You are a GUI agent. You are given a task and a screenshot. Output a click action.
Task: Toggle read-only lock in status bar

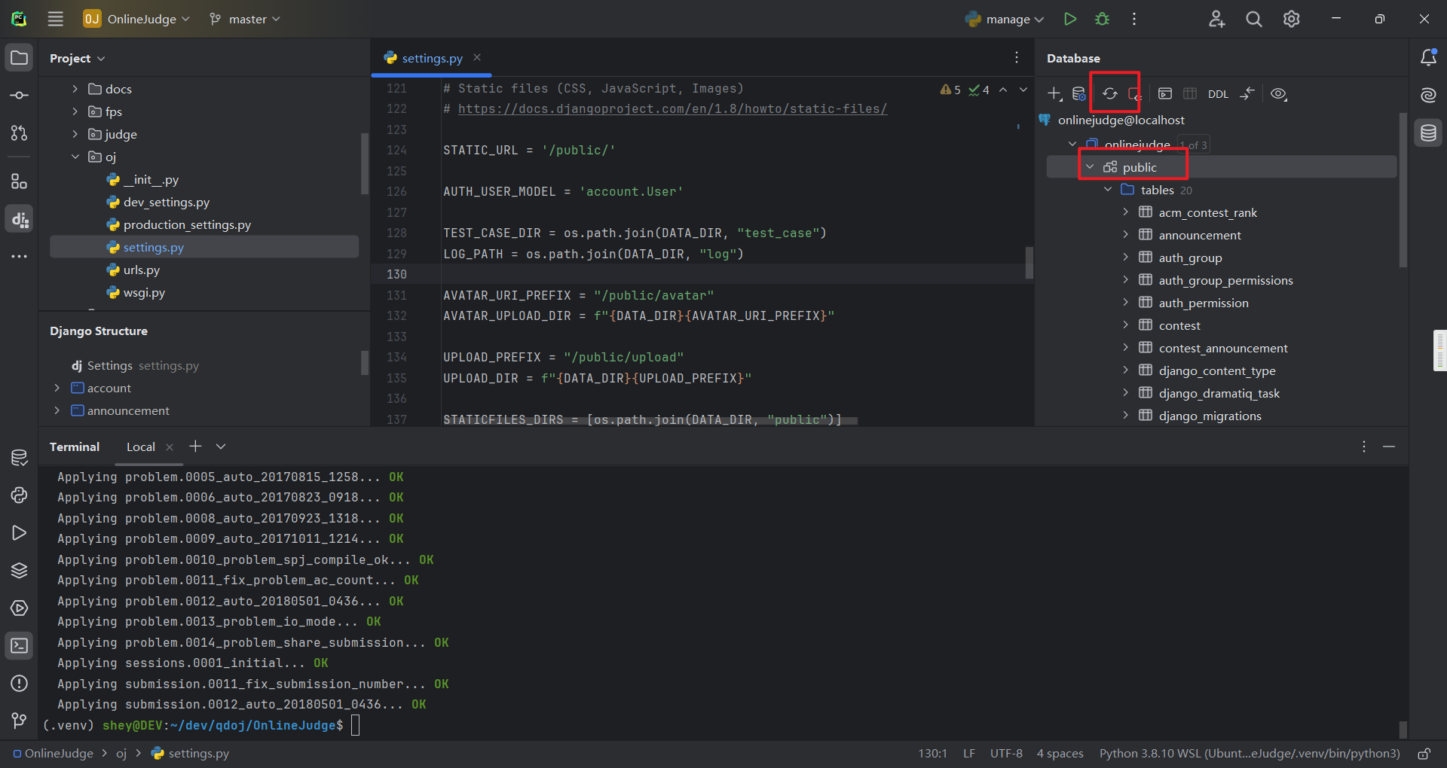coord(1424,754)
